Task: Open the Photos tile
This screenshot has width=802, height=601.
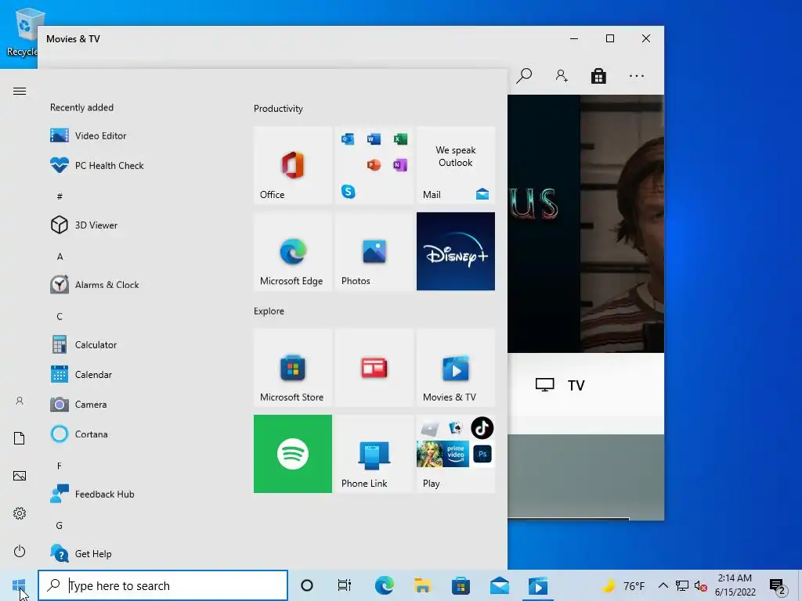Action: pyautogui.click(x=374, y=251)
